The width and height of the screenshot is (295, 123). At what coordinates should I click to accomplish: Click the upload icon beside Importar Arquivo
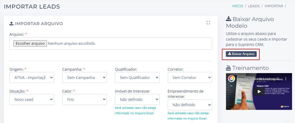[12, 23]
